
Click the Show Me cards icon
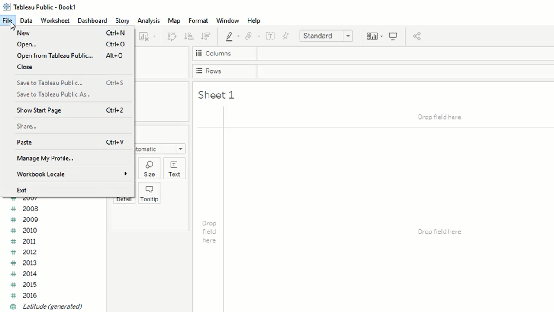pos(372,36)
